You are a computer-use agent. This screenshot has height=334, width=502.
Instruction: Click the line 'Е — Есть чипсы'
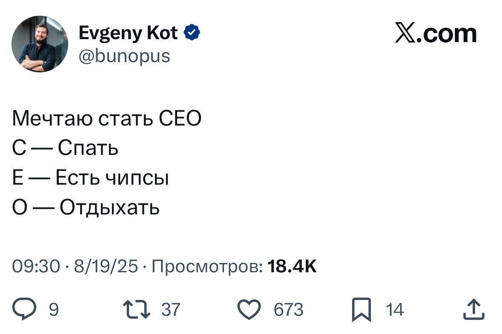(91, 178)
